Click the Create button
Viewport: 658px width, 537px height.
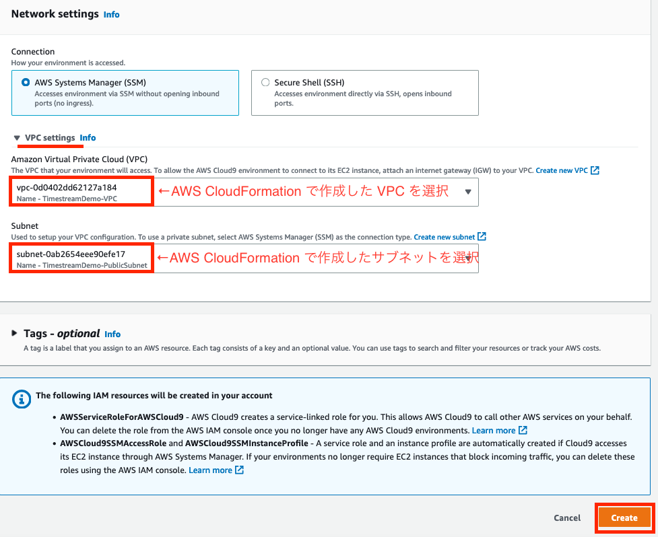625,517
